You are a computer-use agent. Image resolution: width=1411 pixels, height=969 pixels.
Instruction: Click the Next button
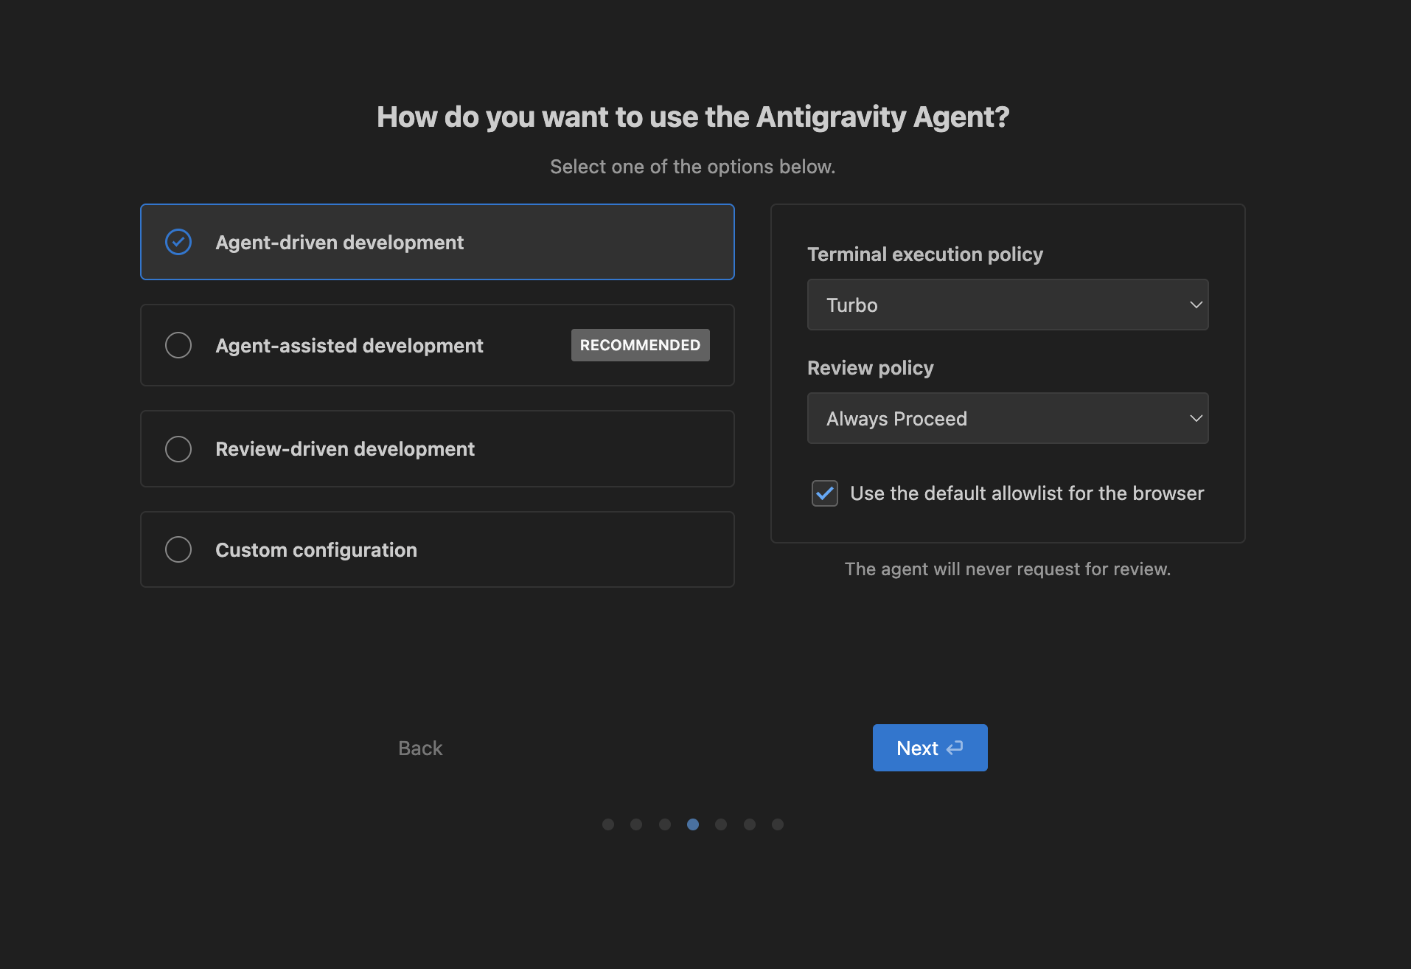(x=930, y=747)
